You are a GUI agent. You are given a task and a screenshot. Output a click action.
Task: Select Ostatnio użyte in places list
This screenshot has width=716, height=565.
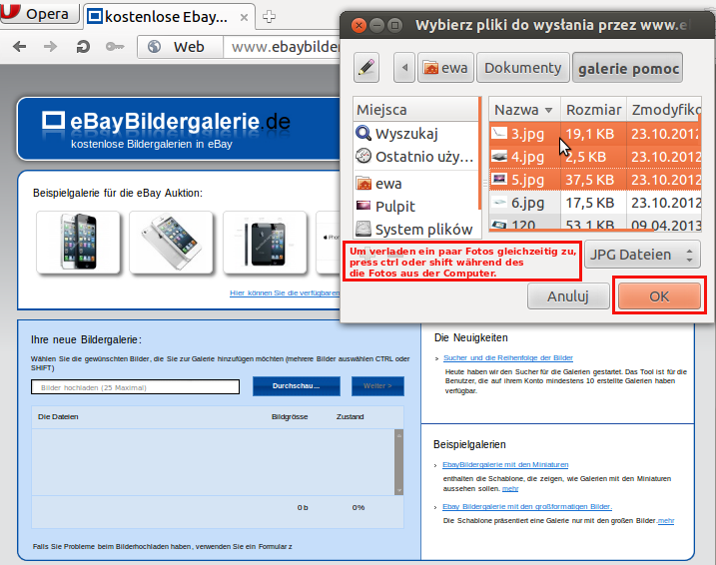tap(415, 156)
